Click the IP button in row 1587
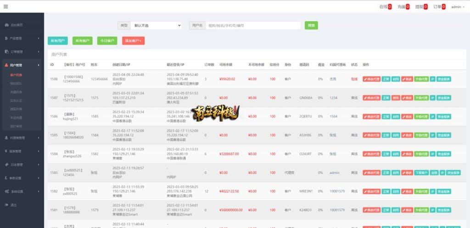The width and height of the screenshot is (470, 228). point(432,98)
